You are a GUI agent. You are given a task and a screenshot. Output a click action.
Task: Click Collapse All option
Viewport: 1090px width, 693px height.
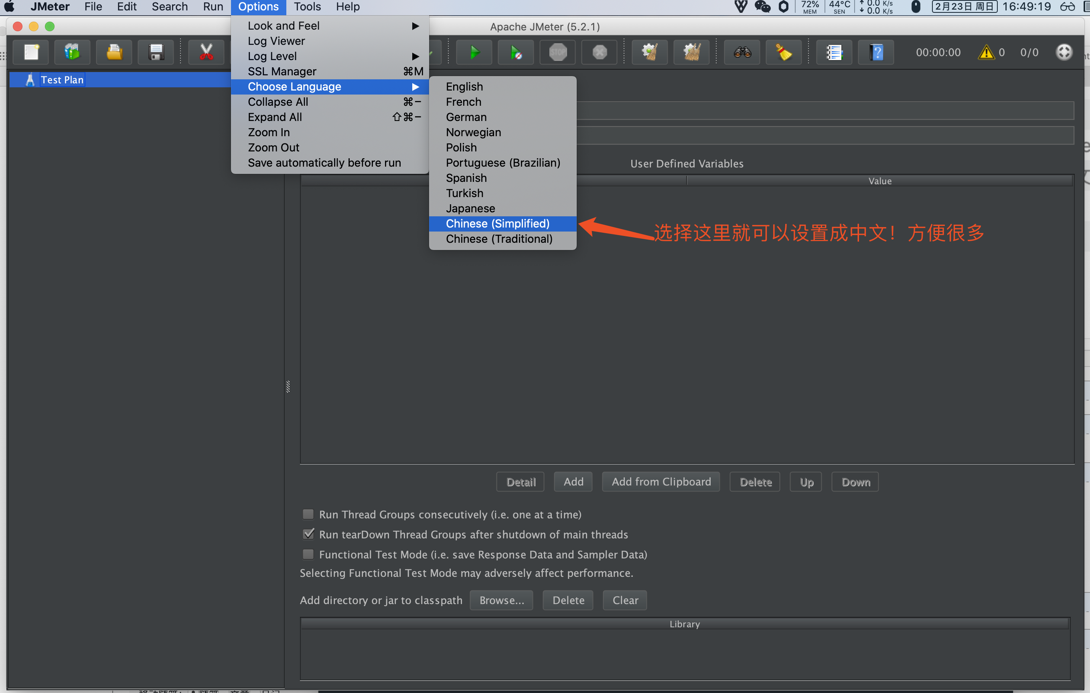click(x=330, y=102)
